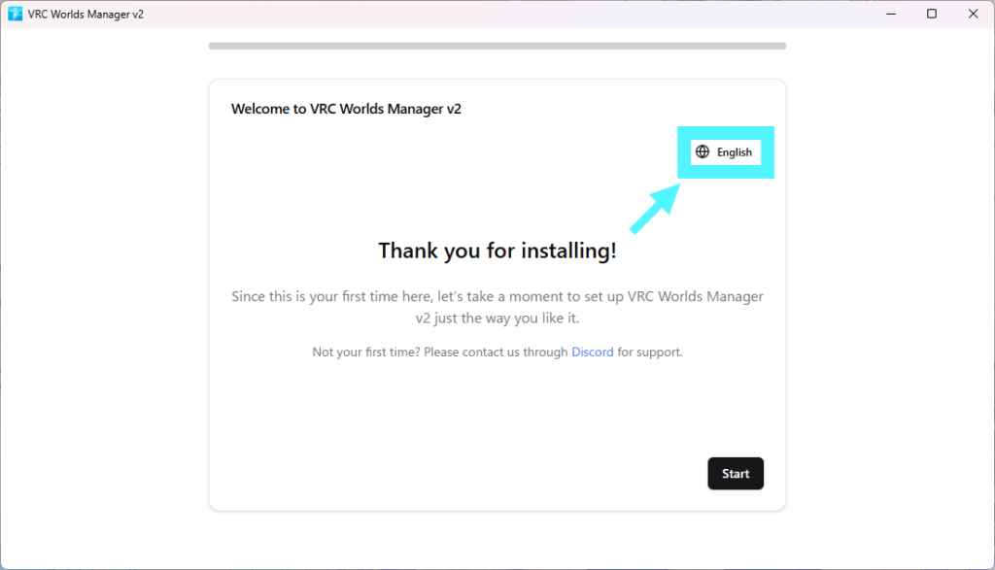Click the "VRC Worlds Manager v2" title bar text
Screen dimensions: 995x570
[x=86, y=14]
